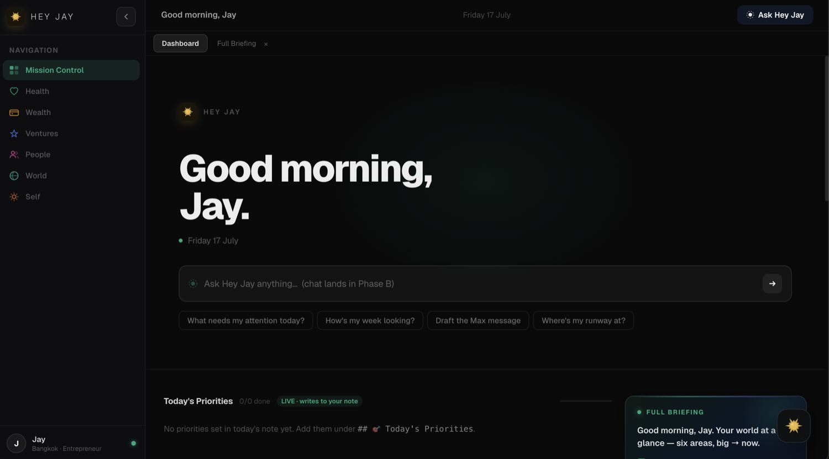Open Mission Control in navigation
Image resolution: width=829 pixels, height=459 pixels.
(x=71, y=70)
